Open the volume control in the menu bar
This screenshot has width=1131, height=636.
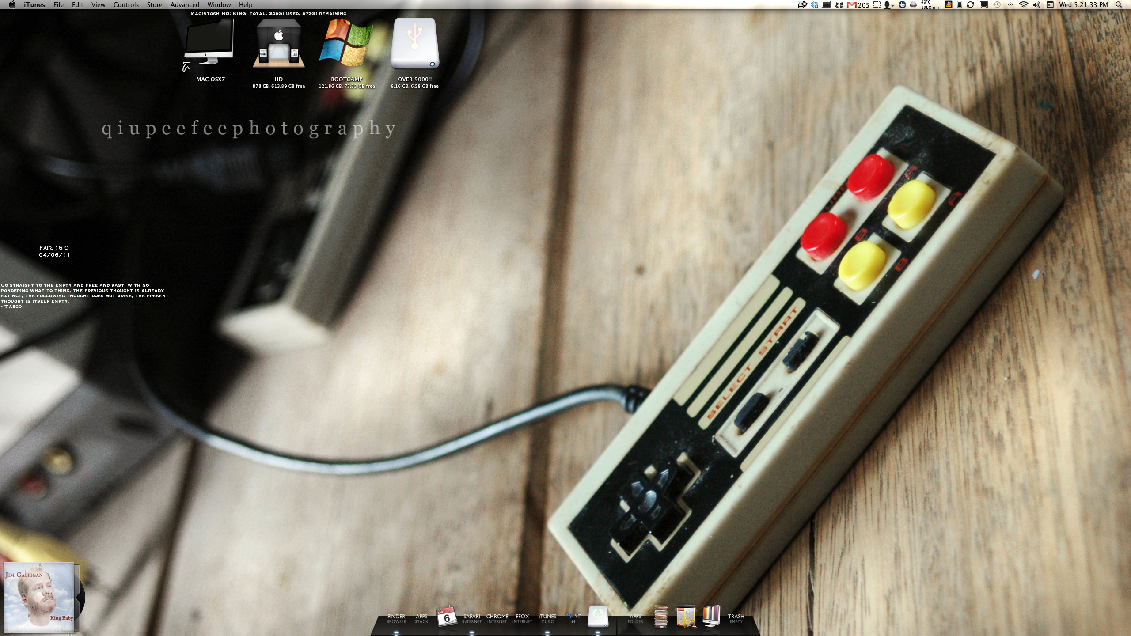(1036, 5)
